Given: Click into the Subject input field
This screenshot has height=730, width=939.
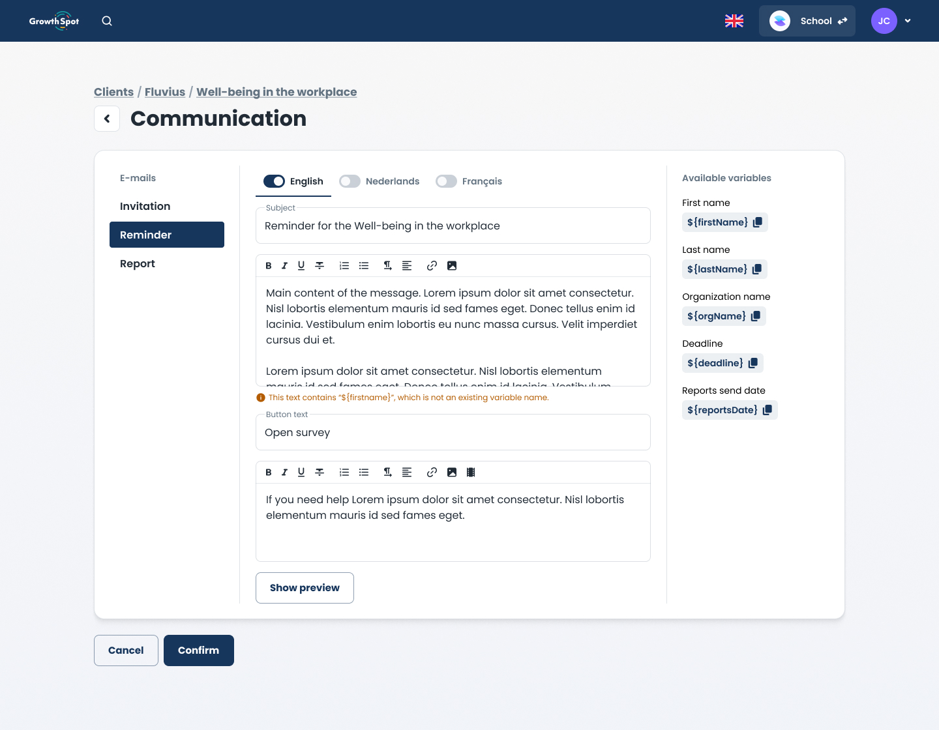Looking at the screenshot, I should coord(453,226).
